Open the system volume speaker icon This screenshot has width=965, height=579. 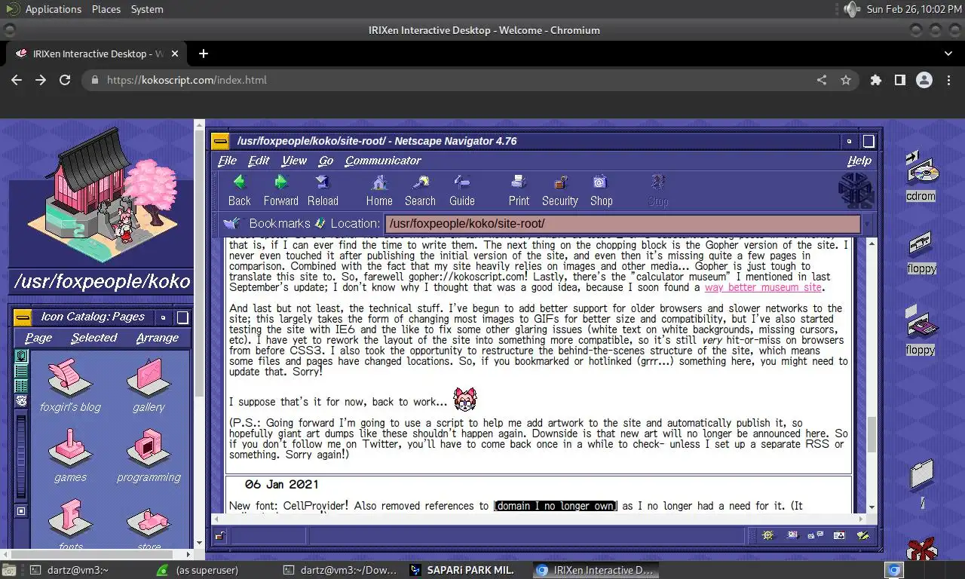pyautogui.click(x=851, y=9)
